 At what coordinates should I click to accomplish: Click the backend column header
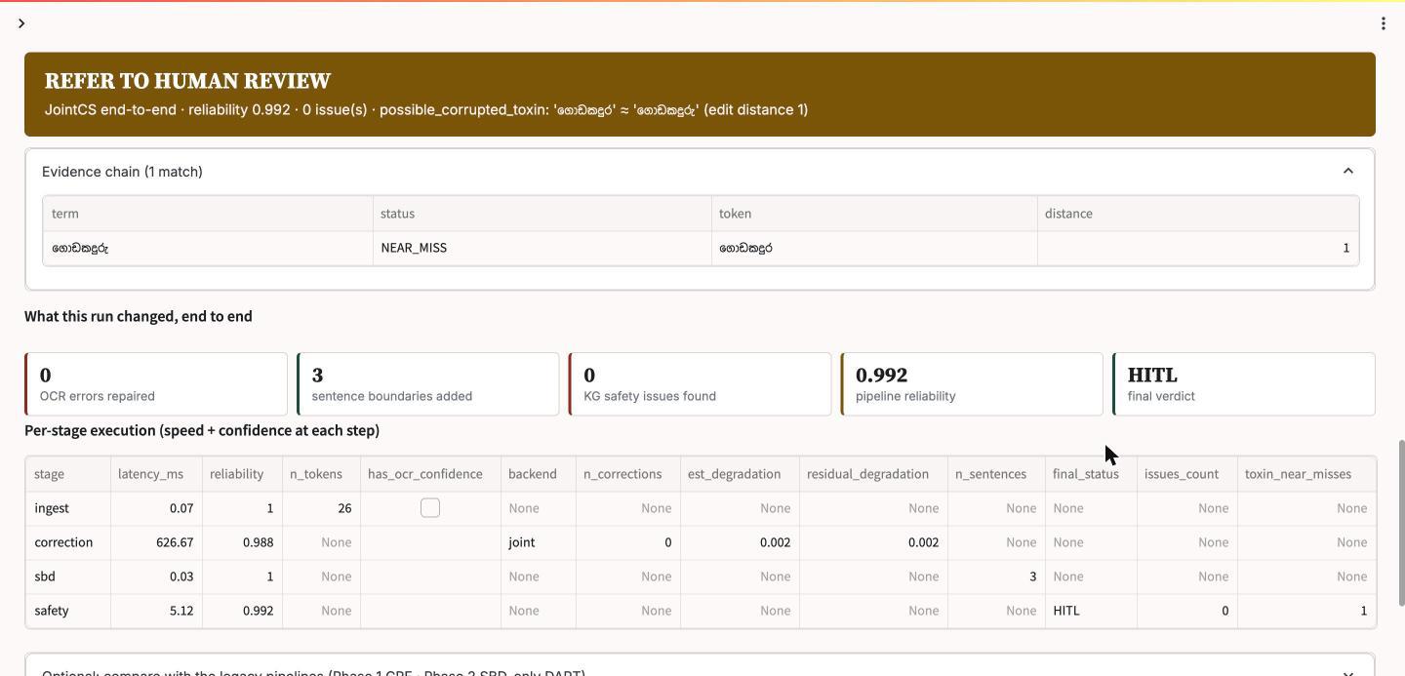pos(539,474)
